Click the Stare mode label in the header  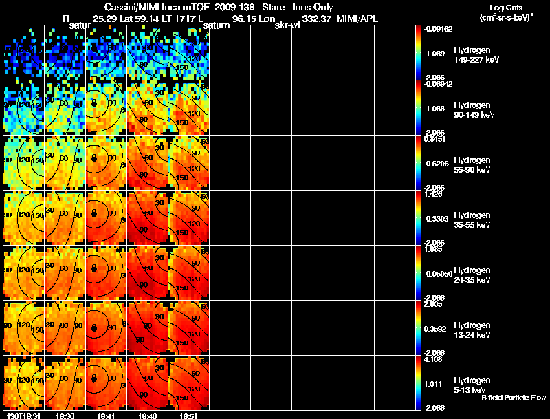tap(274, 5)
